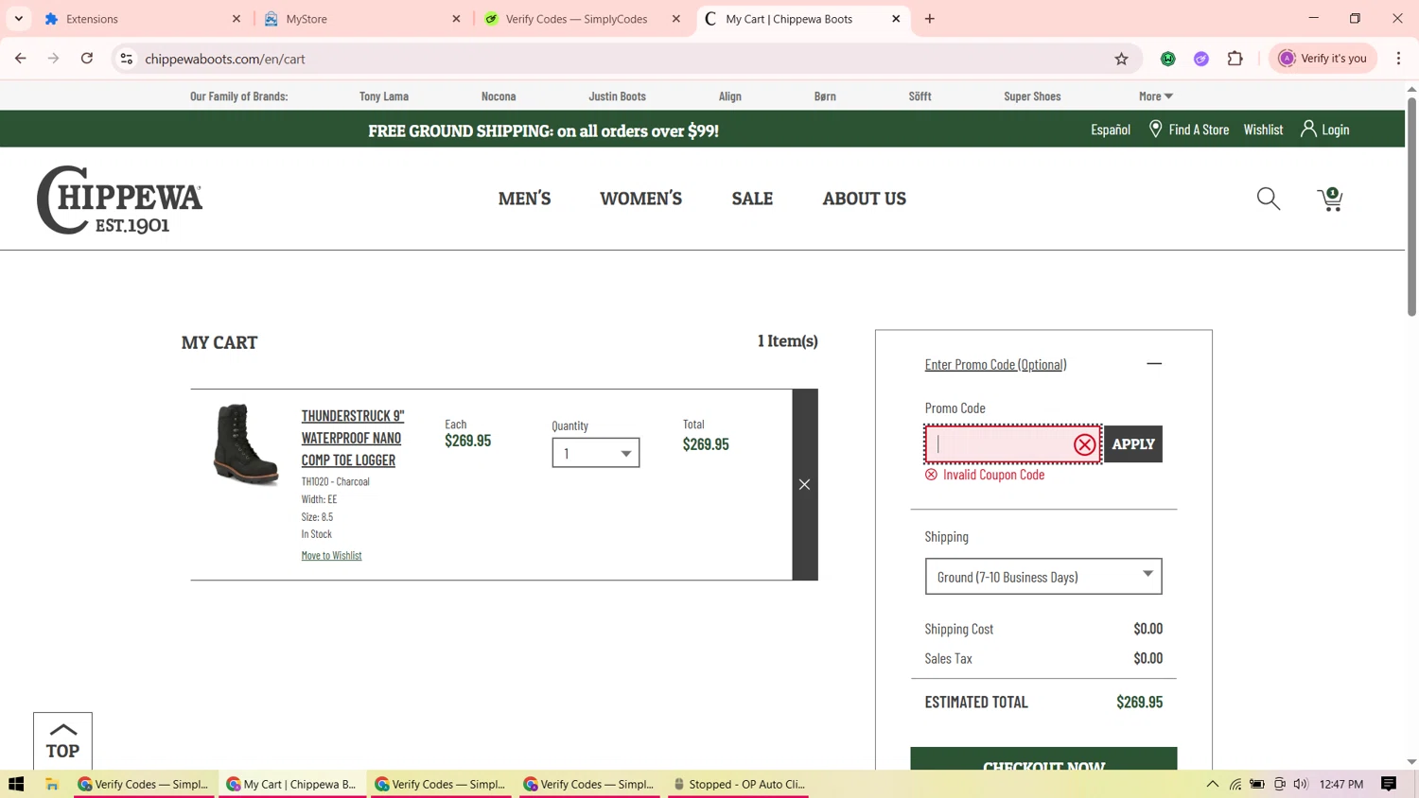Go back to the previous page

(21, 59)
